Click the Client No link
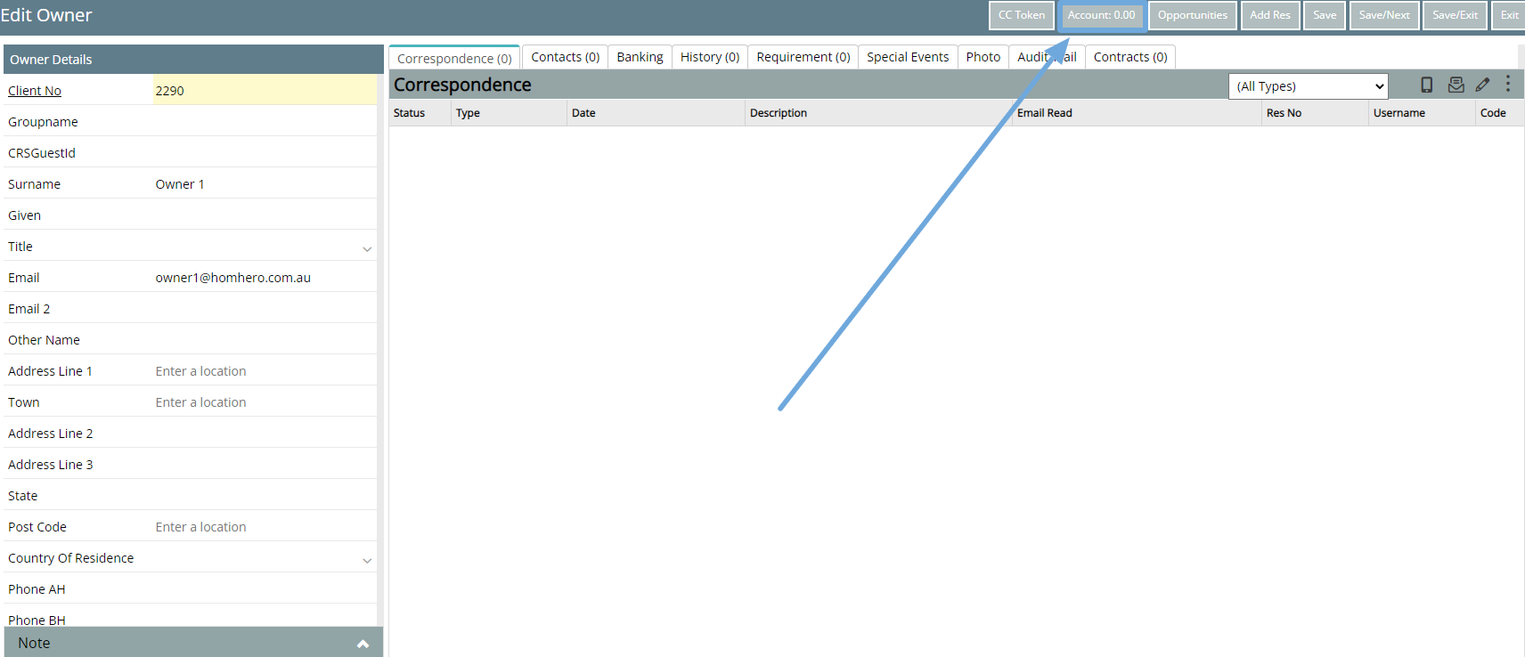 [x=35, y=91]
